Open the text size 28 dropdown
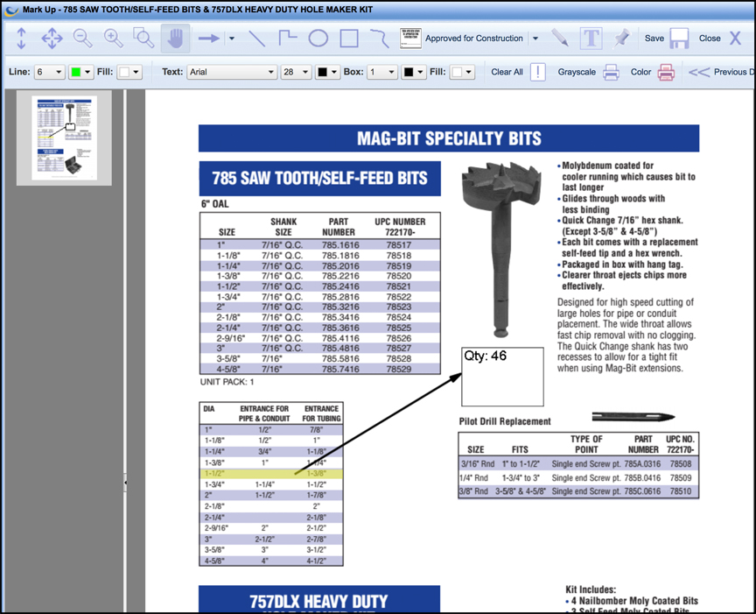 [x=296, y=72]
